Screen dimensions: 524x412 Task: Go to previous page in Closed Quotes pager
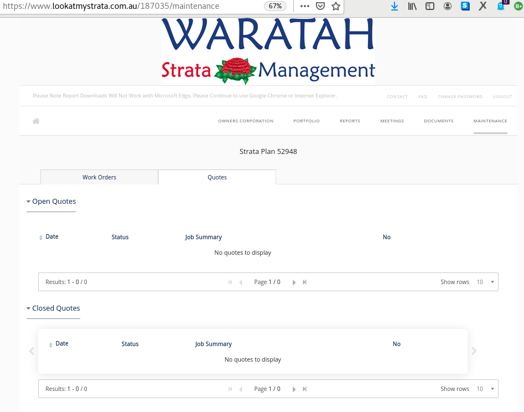coord(241,389)
